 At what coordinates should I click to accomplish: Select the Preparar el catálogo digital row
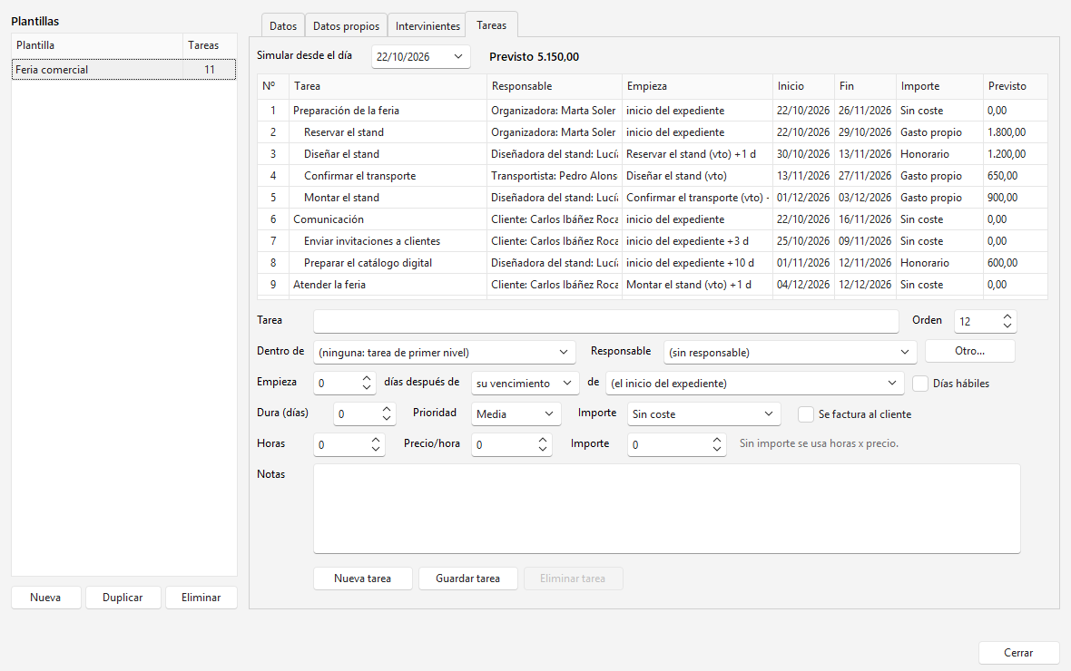tap(653, 264)
